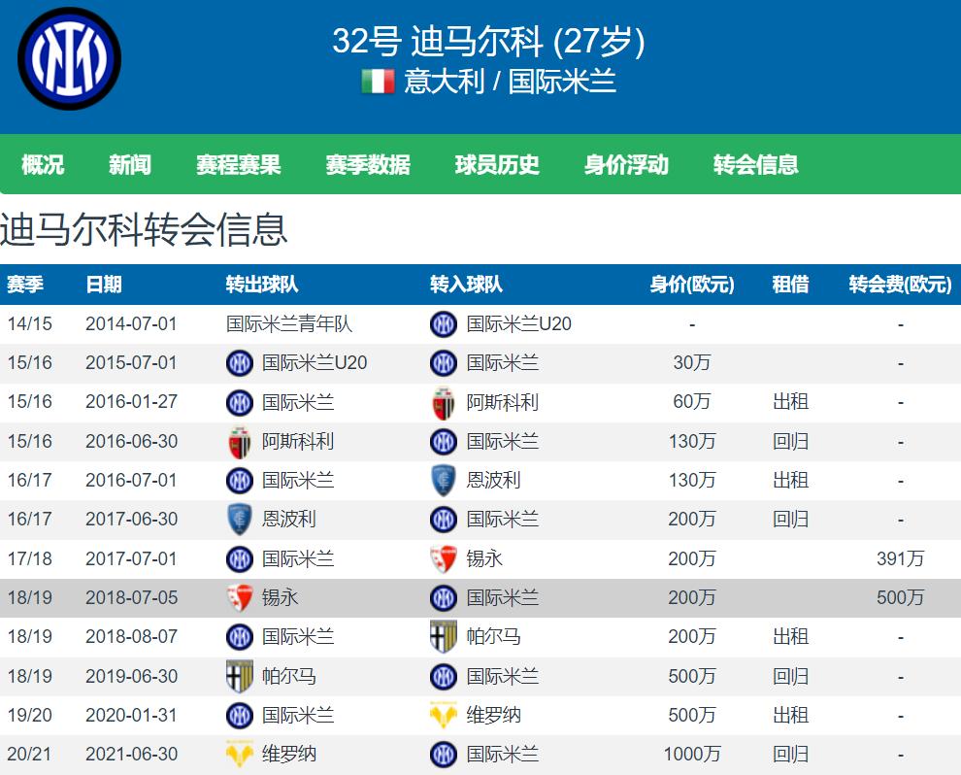Click the 迪马尔科转会信息 heading

[x=144, y=230]
